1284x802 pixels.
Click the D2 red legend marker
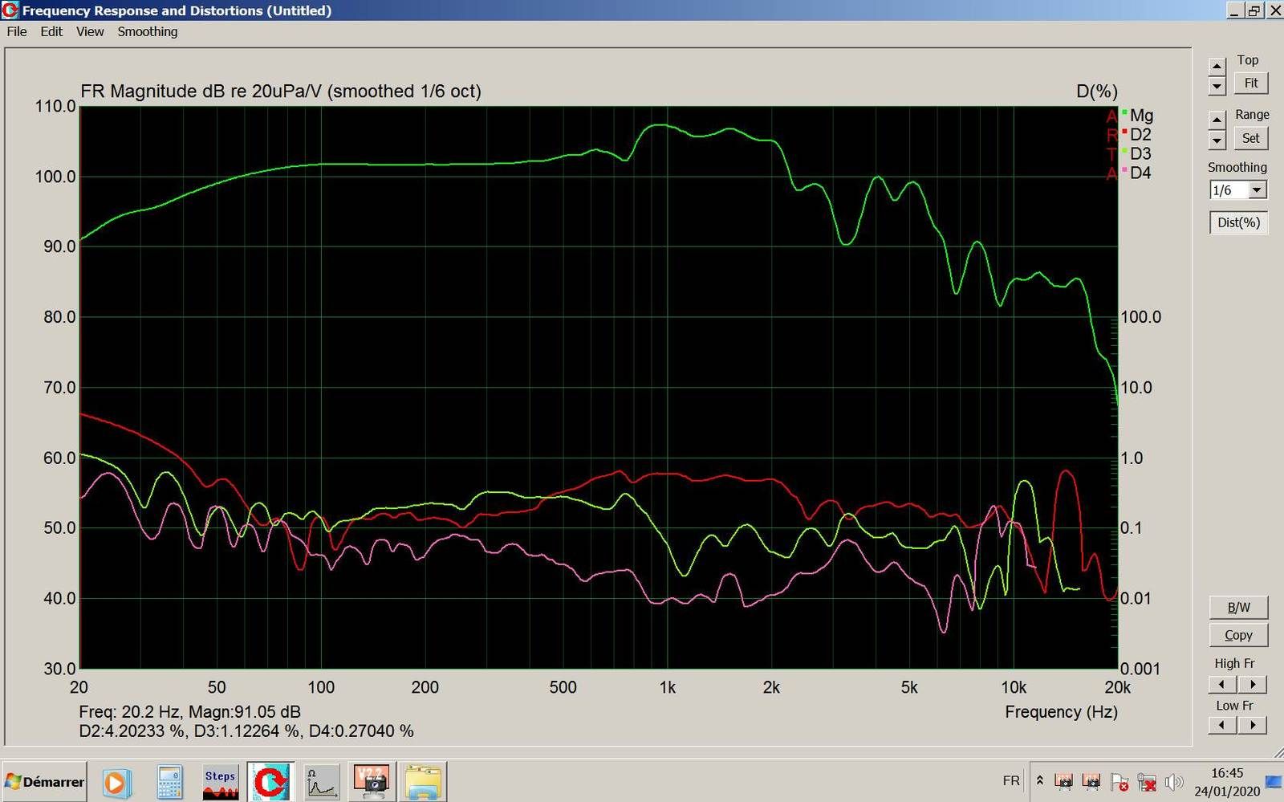(1124, 132)
